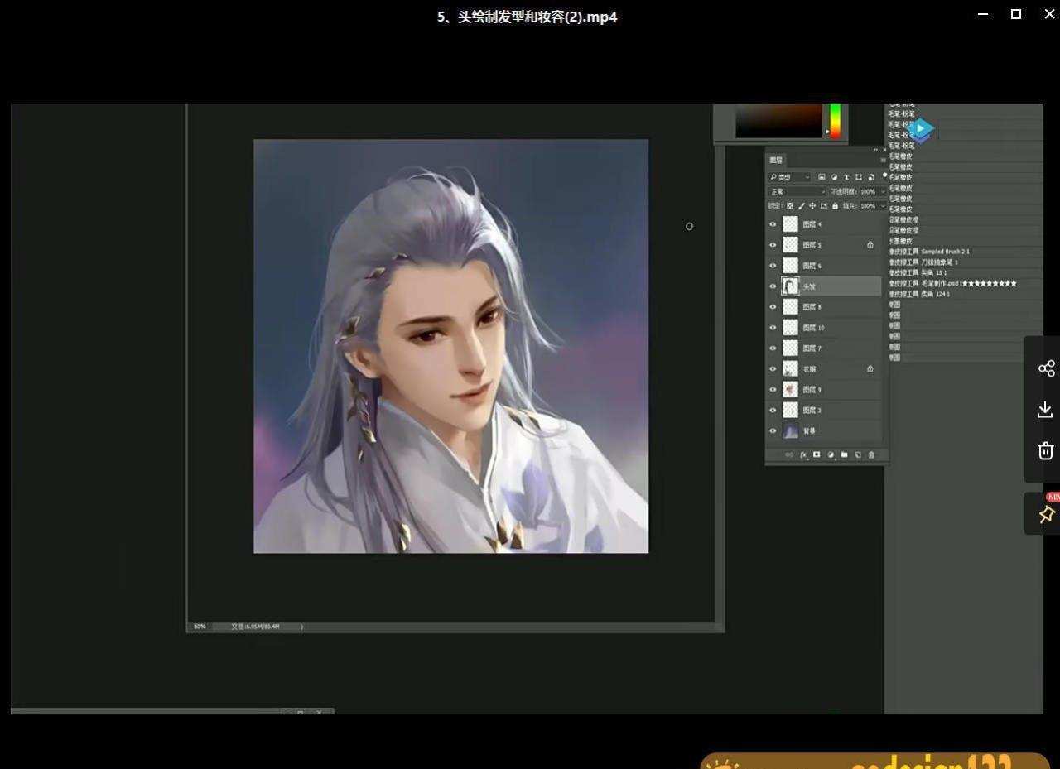
Task: Hide the 图层 4 layer
Action: (x=773, y=224)
